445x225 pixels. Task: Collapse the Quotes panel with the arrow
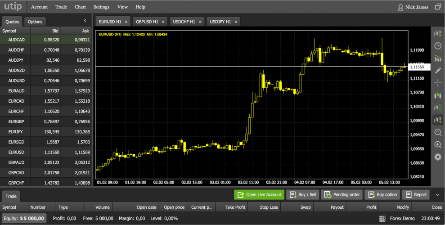click(85, 21)
